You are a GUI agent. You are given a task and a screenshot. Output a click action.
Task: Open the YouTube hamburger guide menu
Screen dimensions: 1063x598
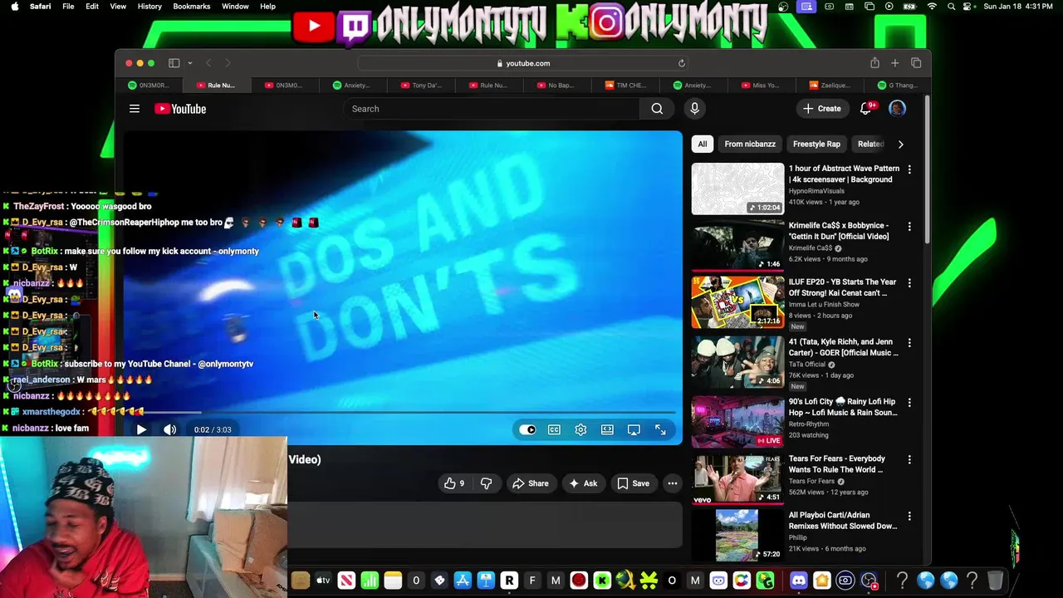134,109
